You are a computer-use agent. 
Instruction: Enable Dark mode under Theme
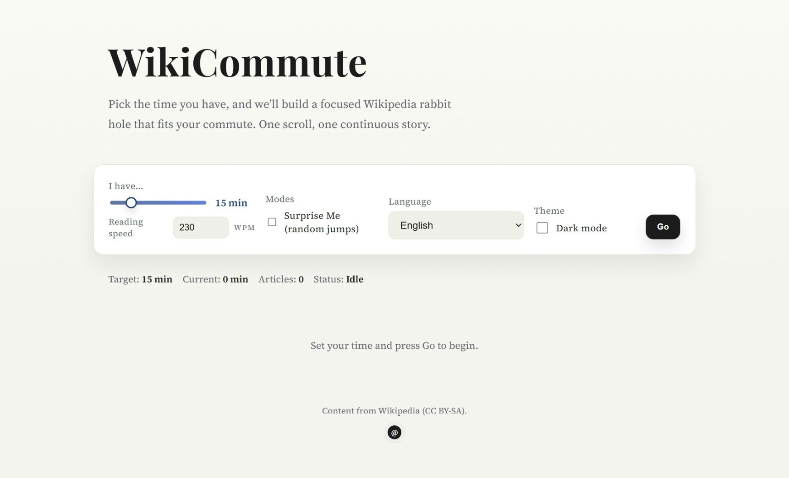pos(542,228)
